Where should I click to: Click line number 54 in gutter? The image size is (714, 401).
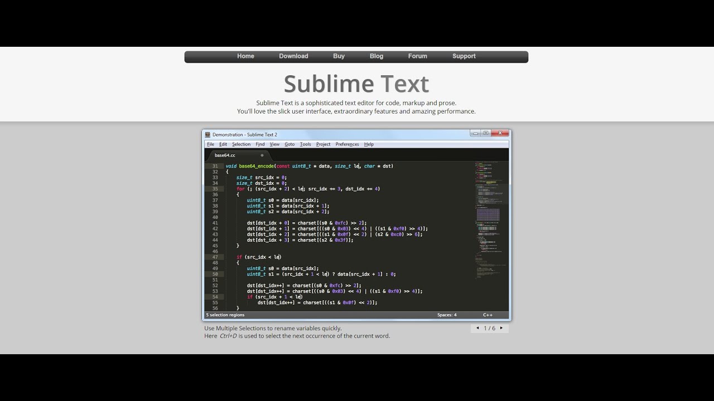tap(215, 297)
